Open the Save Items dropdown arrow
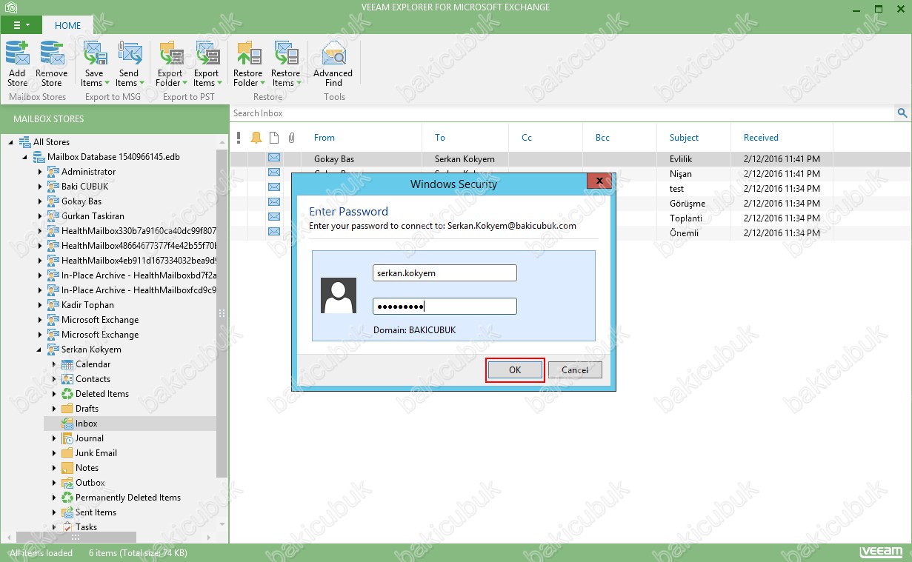912x562 pixels. 107,83
